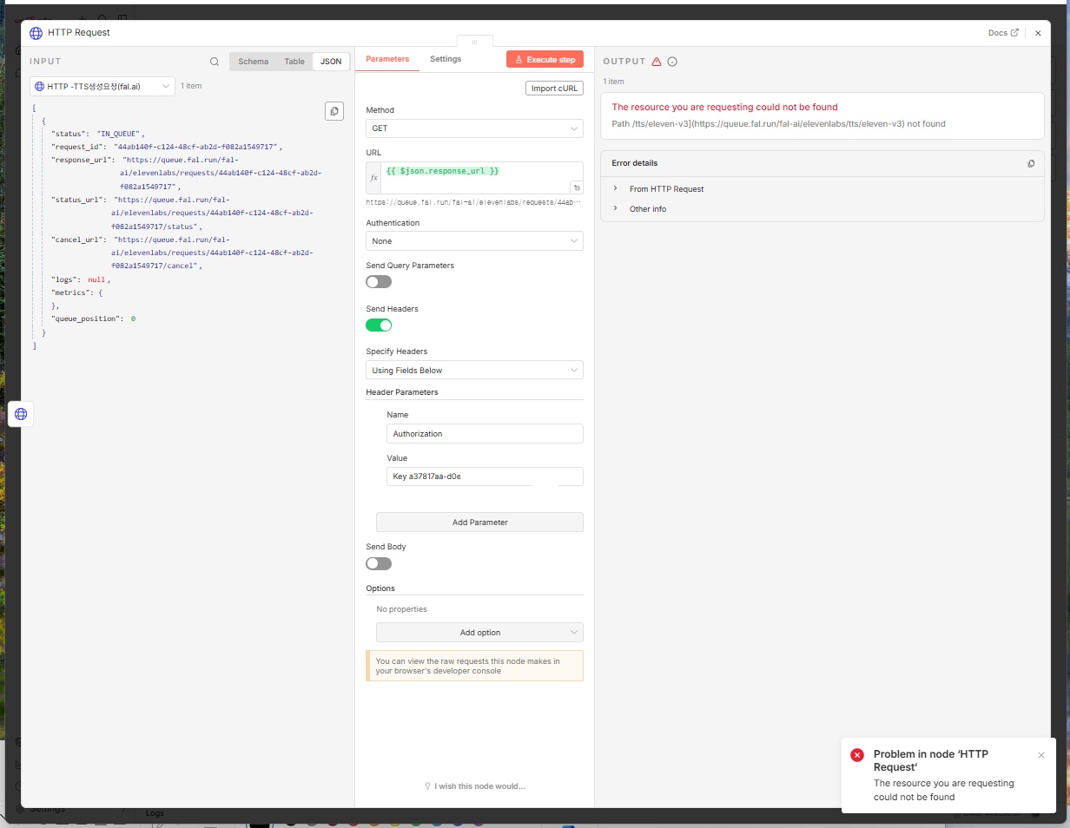
Task: Click the "IN_QUEUE" status value
Action: (118, 134)
